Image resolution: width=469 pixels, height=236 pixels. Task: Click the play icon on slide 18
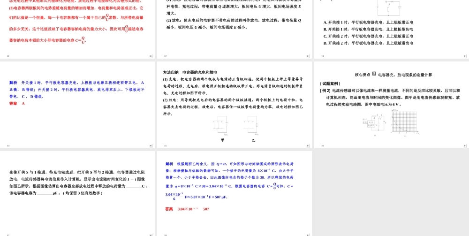point(308,235)
